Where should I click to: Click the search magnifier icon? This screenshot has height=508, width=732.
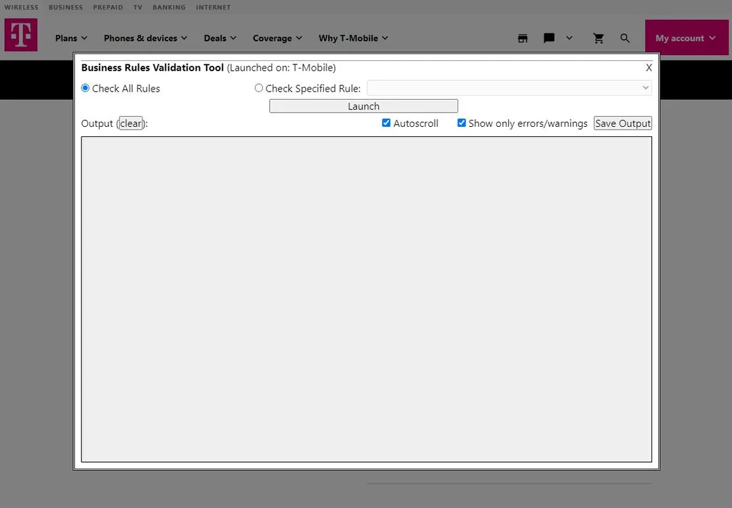(x=625, y=39)
